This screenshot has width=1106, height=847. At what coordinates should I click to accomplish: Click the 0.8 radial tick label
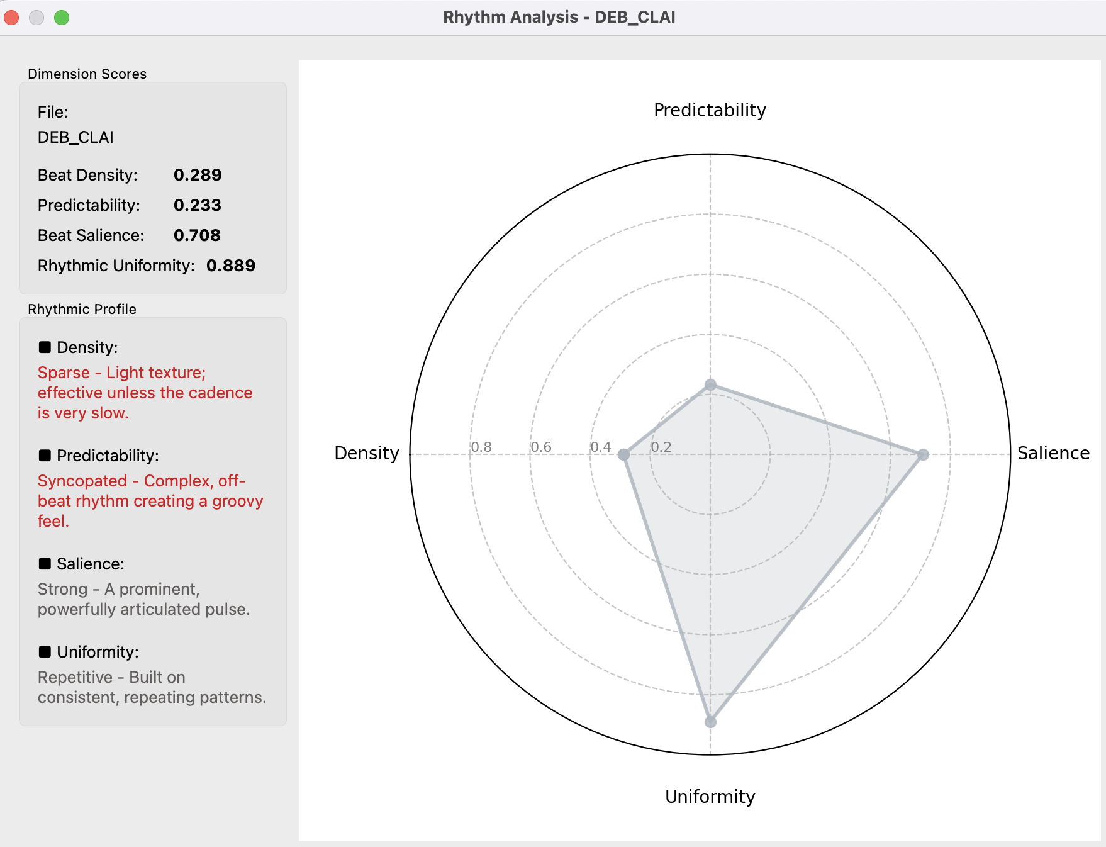point(481,447)
